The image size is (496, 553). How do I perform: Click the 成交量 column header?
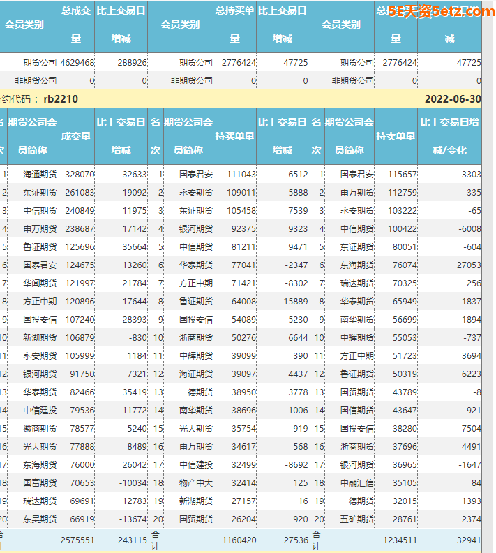(75, 136)
